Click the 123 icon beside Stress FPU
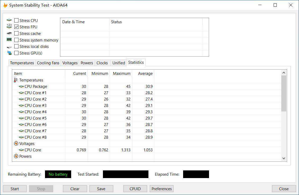This screenshot has height=195, width=299. [9, 27]
